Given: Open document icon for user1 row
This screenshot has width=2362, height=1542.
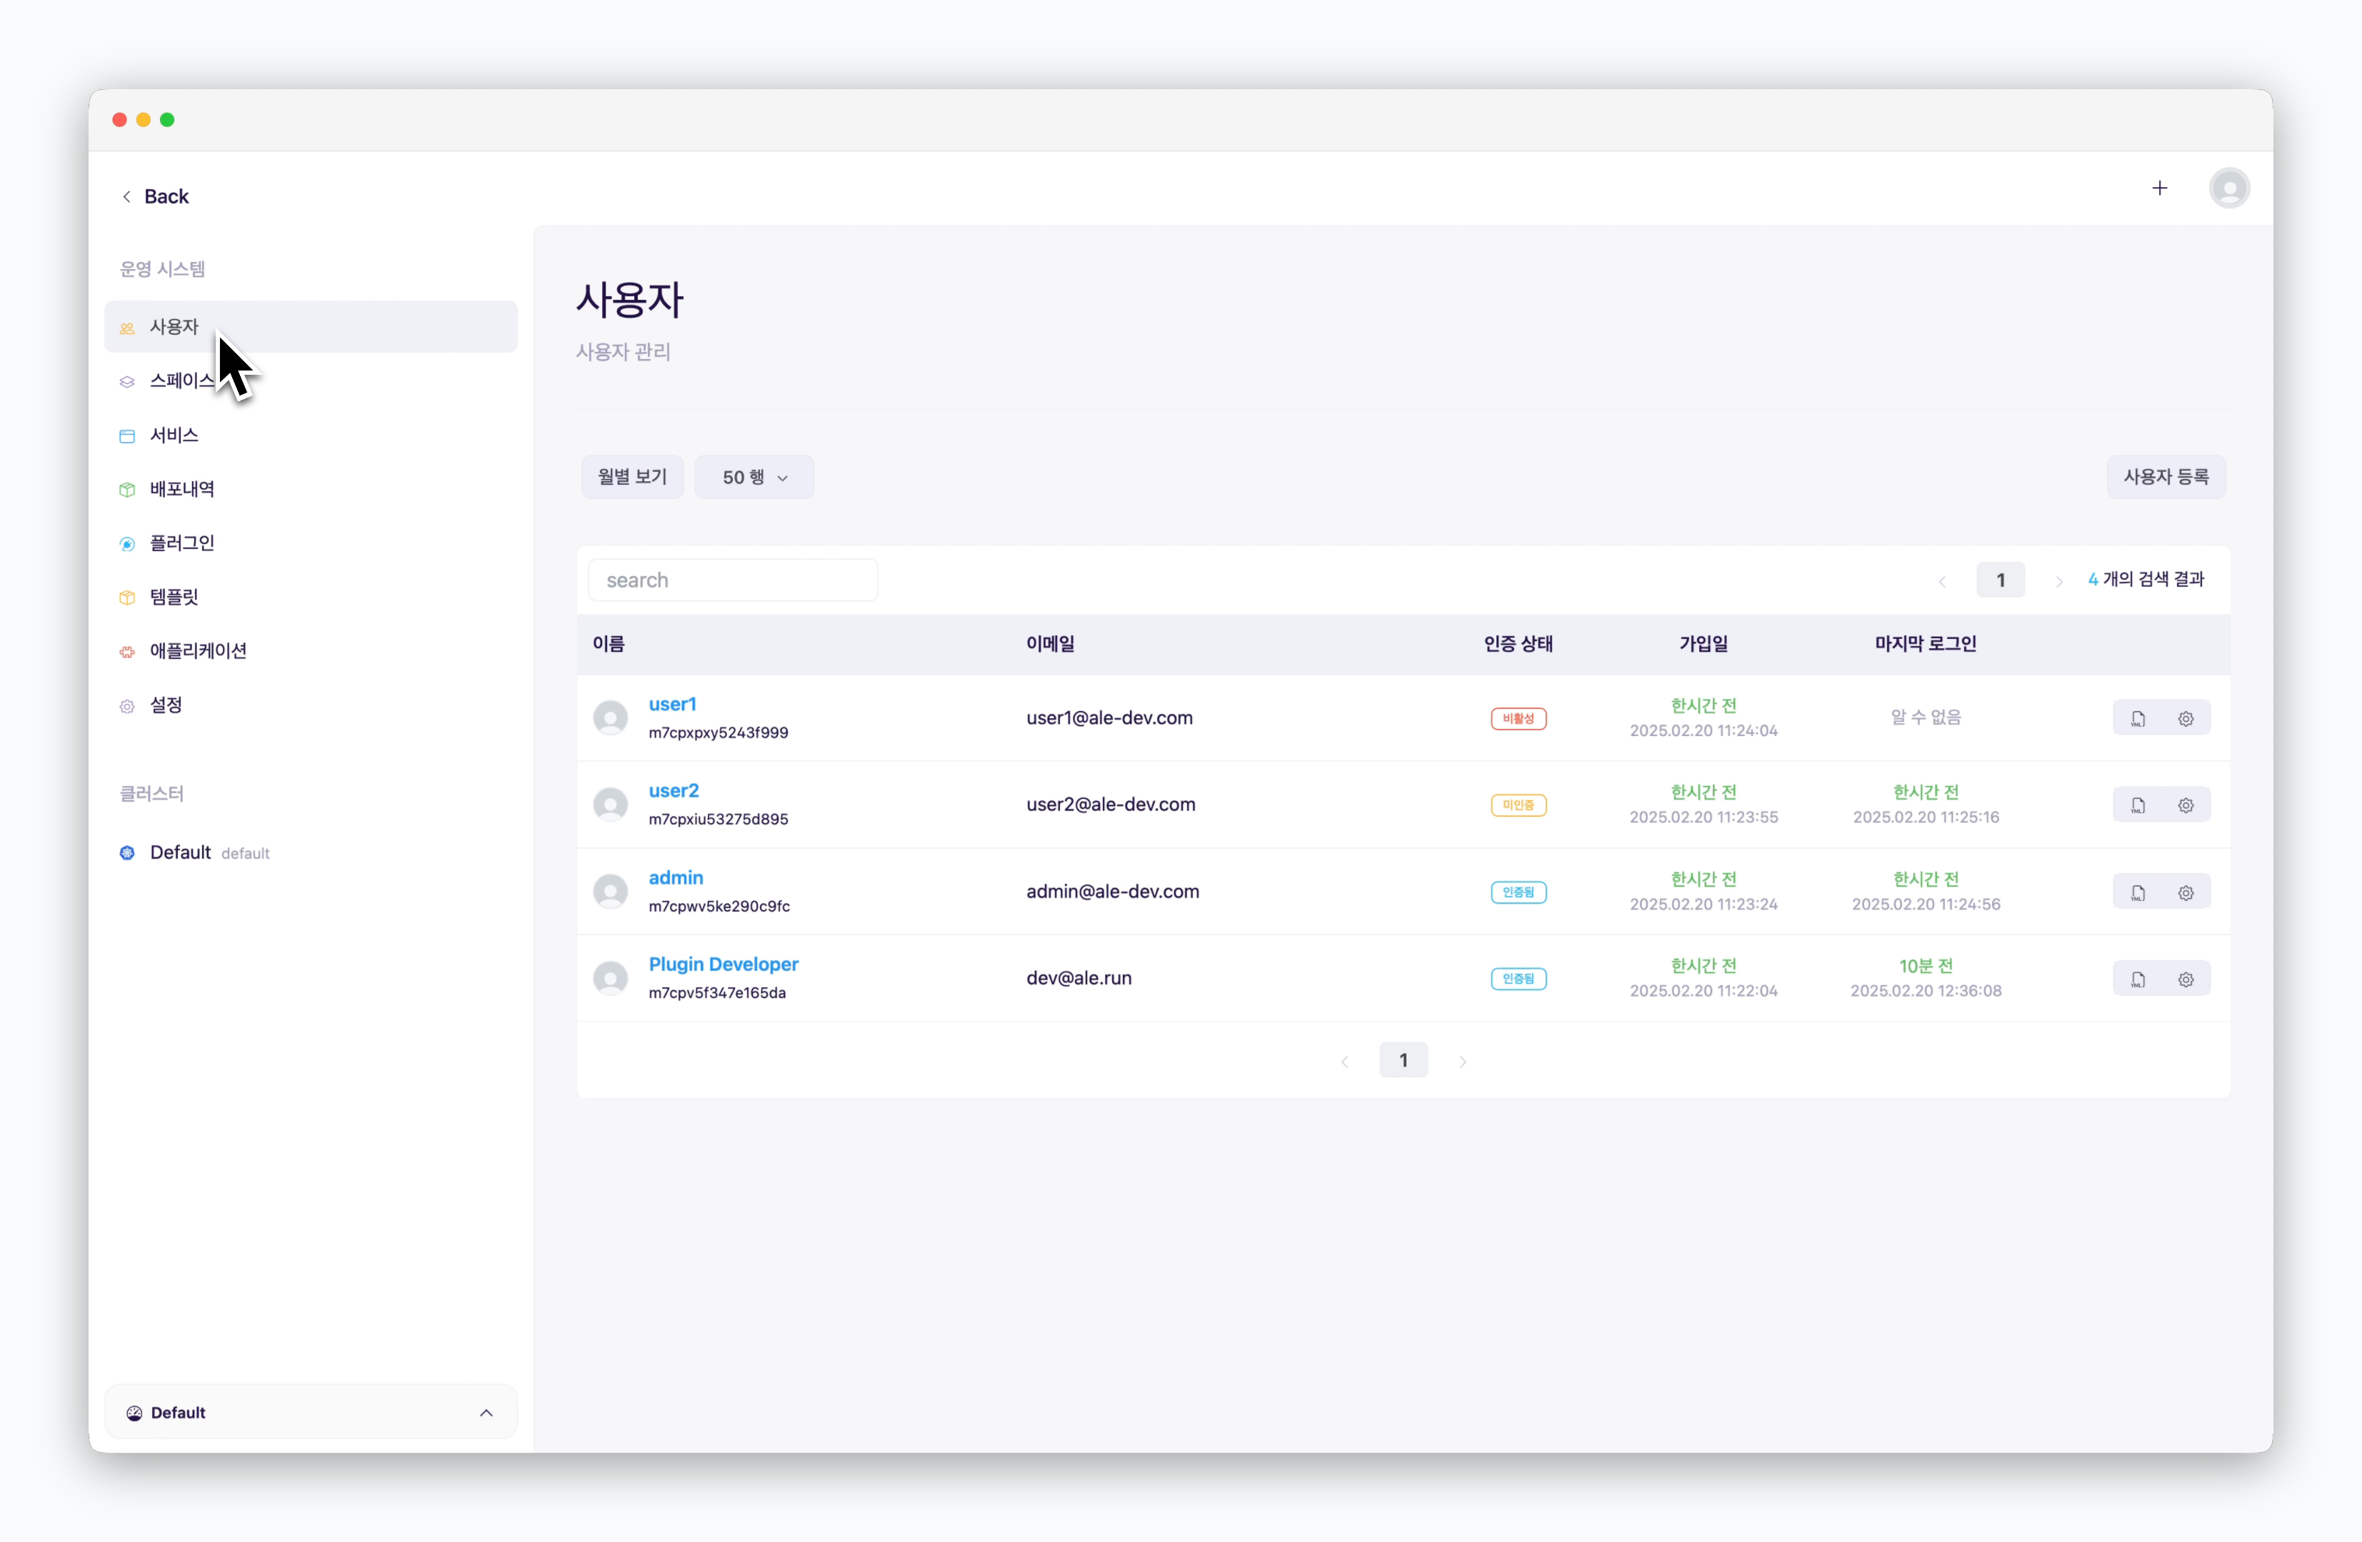Looking at the screenshot, I should click(x=2138, y=719).
